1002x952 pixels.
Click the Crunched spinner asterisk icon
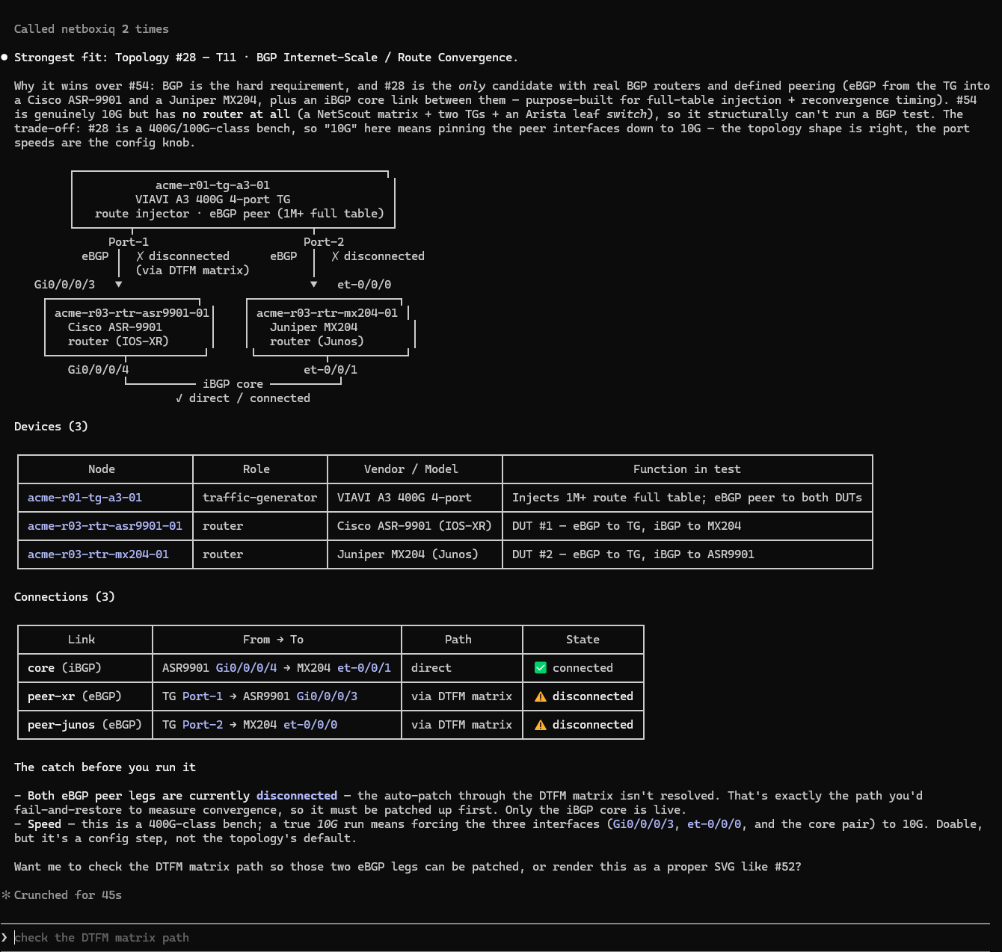pos(6,895)
